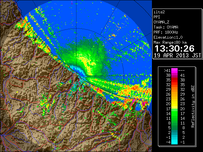203x152 pixels.
Task: Click the 'Task: OYAMA' line
Action: pos(166,27)
